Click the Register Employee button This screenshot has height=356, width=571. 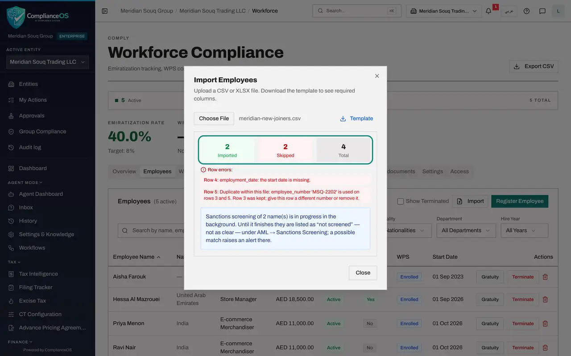pos(520,201)
